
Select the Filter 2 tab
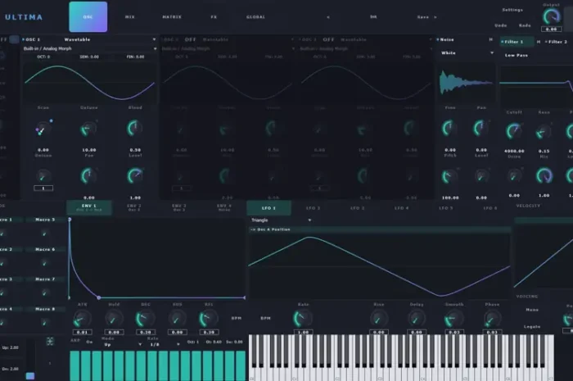click(556, 42)
